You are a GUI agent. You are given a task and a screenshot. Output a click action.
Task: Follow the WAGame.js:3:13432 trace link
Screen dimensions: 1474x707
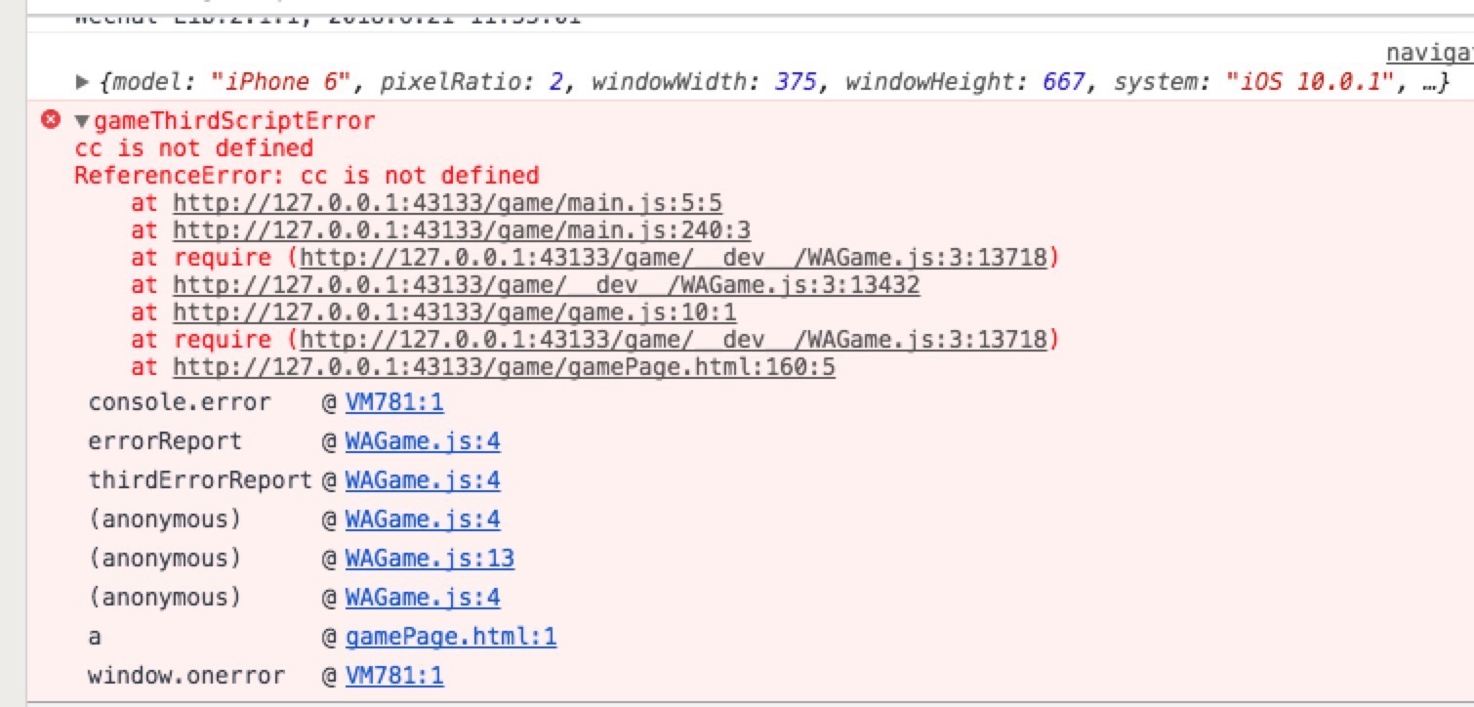pos(546,285)
